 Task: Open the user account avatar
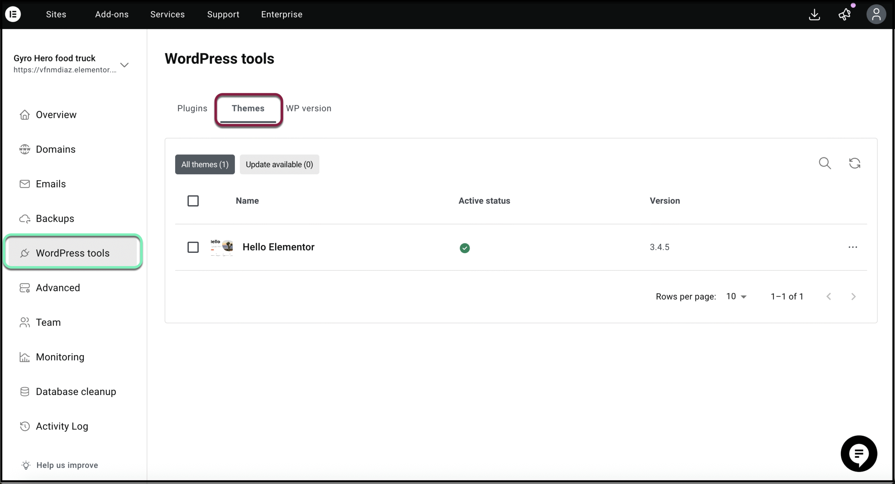[x=876, y=14]
